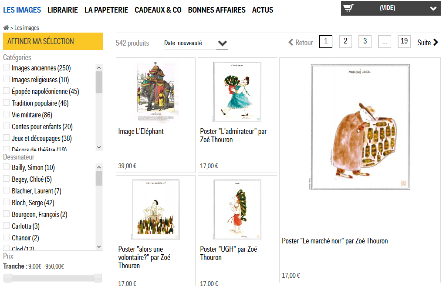
Task: Click the home icon in breadcrumb
Action: click(6, 28)
